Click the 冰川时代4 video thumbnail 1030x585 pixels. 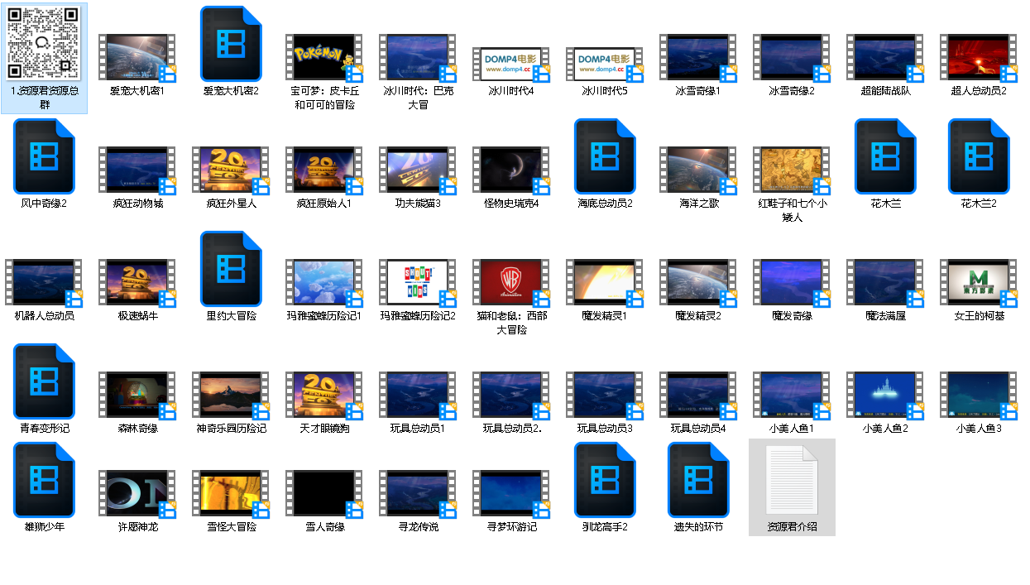(511, 63)
